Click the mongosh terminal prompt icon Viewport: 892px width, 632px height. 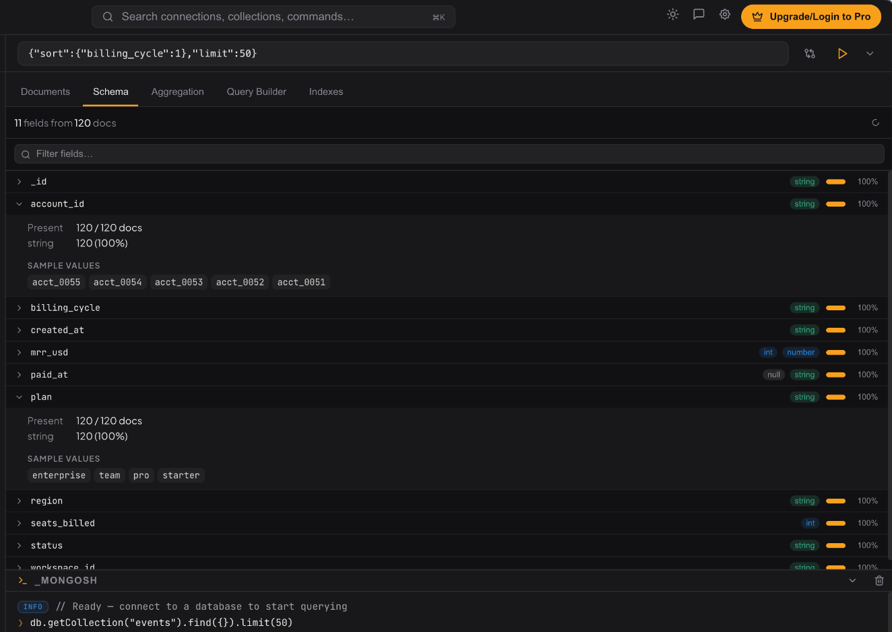coord(22,580)
